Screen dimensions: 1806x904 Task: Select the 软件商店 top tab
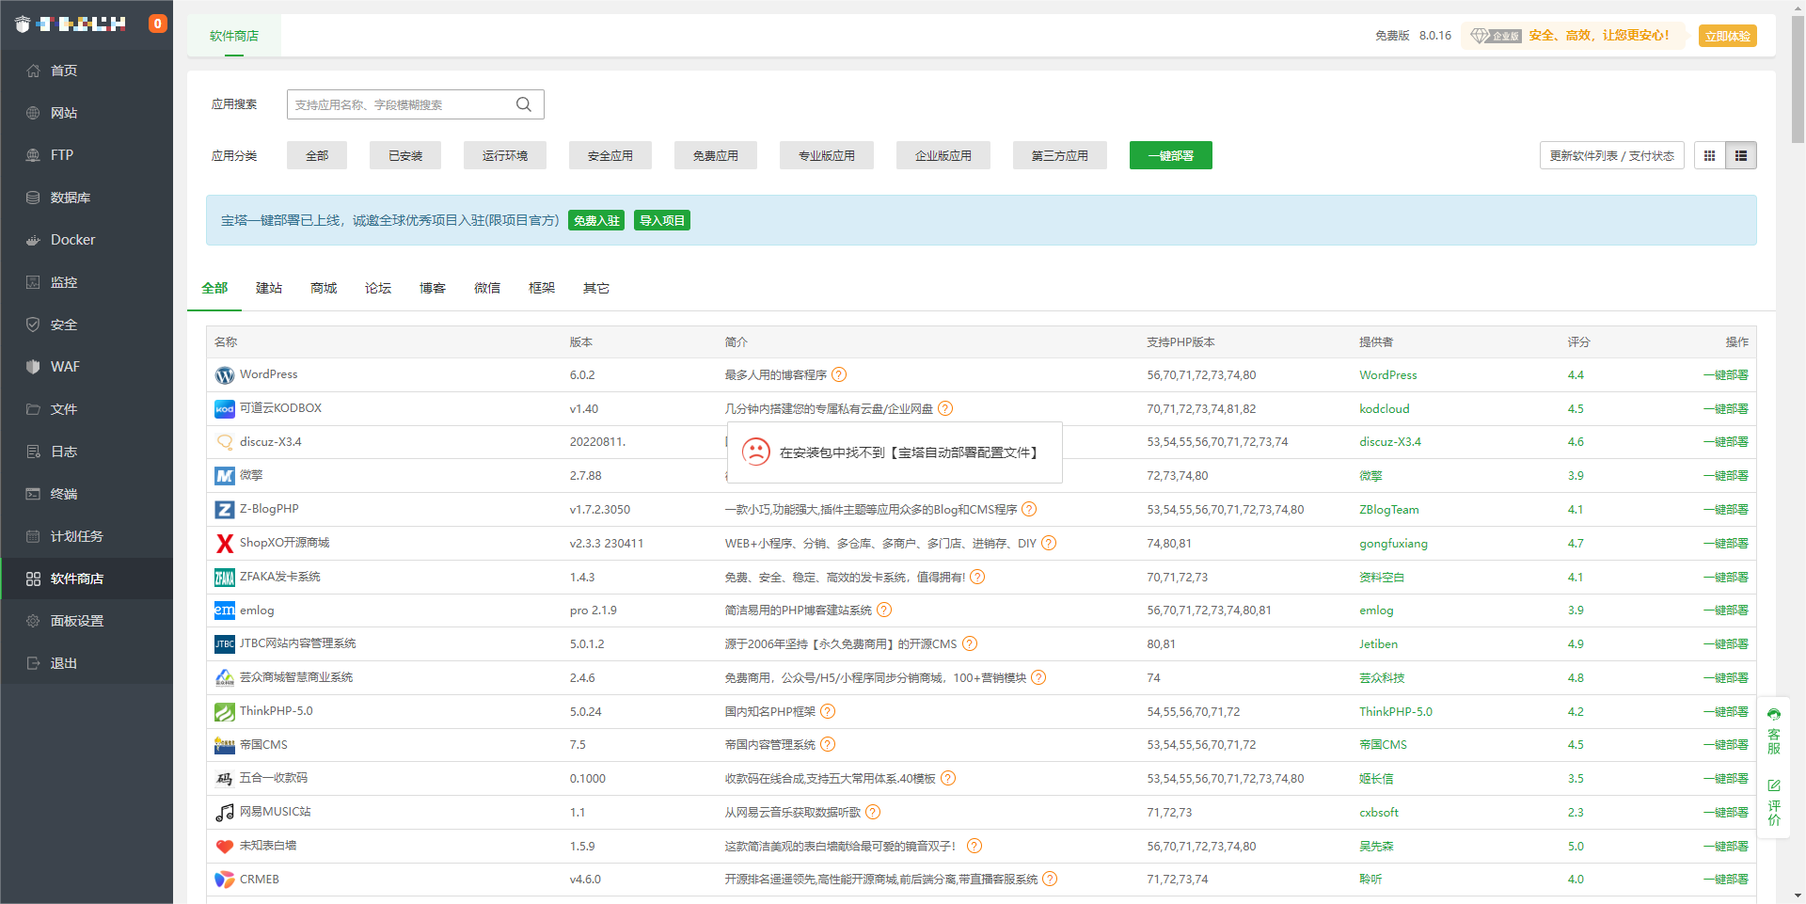234,36
